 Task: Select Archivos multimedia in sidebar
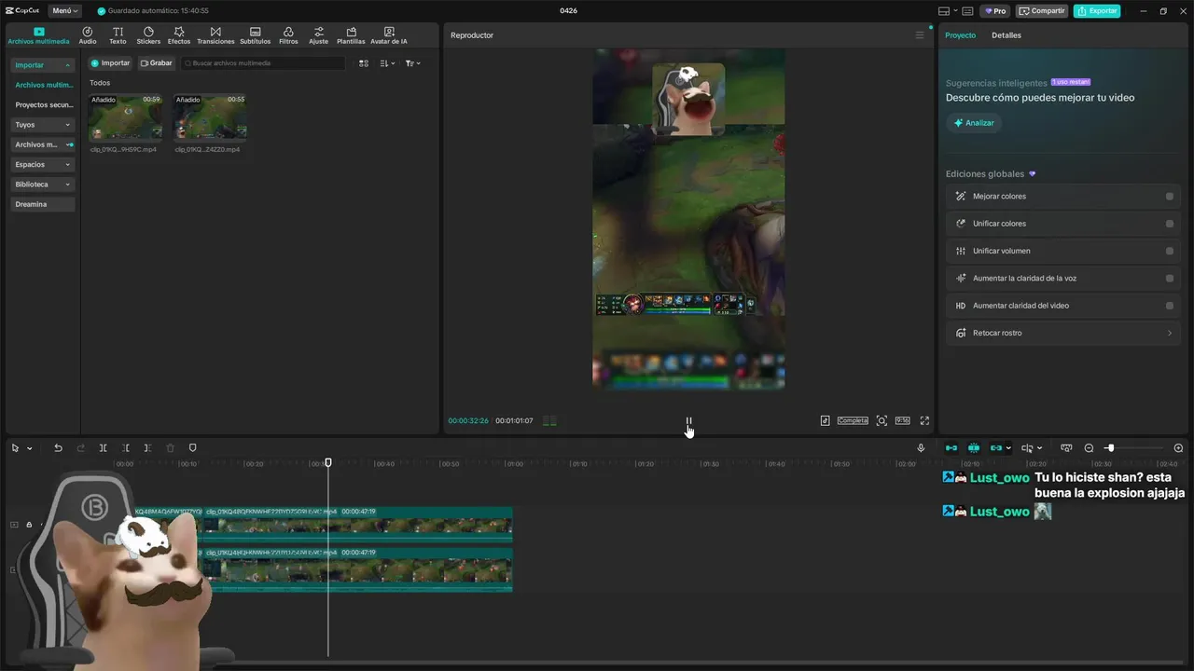(43, 85)
